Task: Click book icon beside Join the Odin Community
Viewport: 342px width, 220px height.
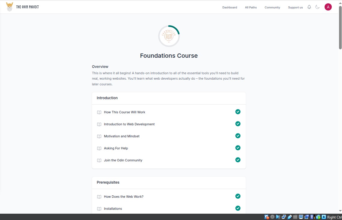Action: (x=99, y=160)
